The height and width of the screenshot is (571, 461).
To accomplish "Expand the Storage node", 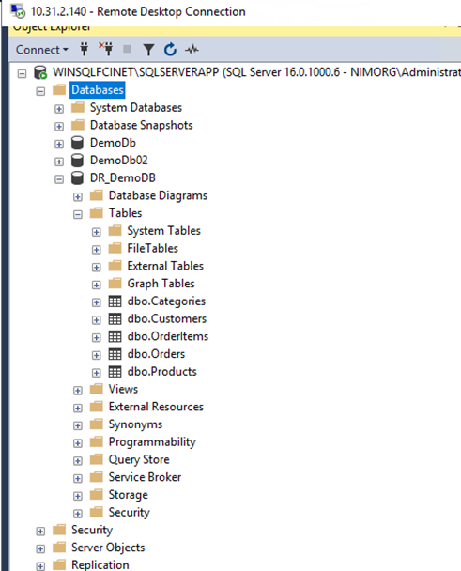I will point(78,497).
